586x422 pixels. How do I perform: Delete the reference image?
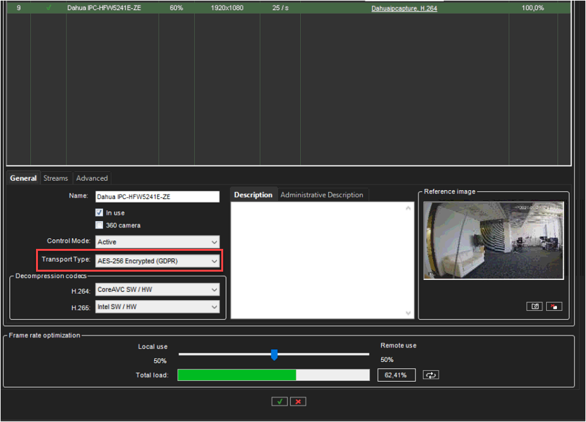(554, 306)
